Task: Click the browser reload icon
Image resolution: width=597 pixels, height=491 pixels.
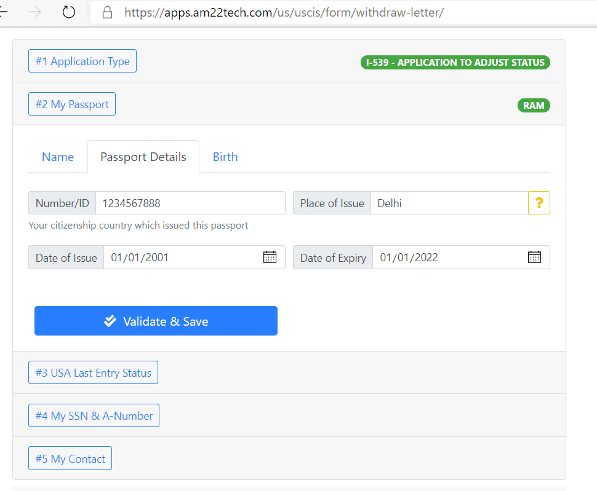Action: 69,12
